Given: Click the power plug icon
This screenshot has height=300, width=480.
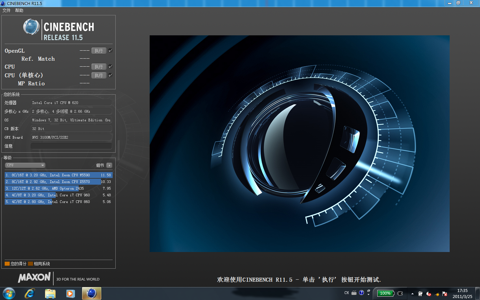Looking at the screenshot, I should pos(400,293).
